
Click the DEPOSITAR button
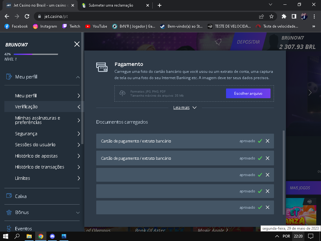click(248, 42)
